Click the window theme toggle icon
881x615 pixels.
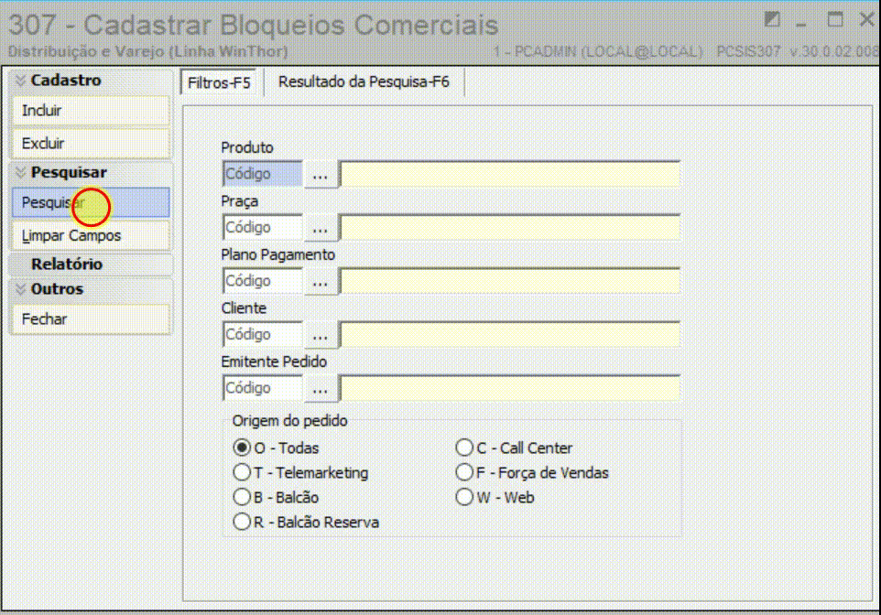[773, 19]
